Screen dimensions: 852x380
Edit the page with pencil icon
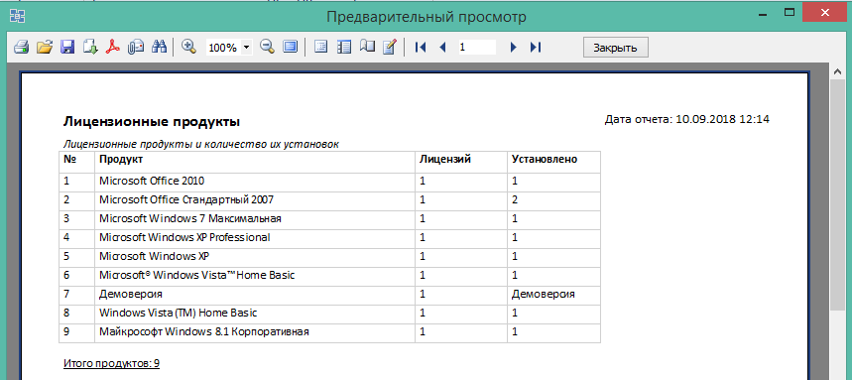(390, 47)
